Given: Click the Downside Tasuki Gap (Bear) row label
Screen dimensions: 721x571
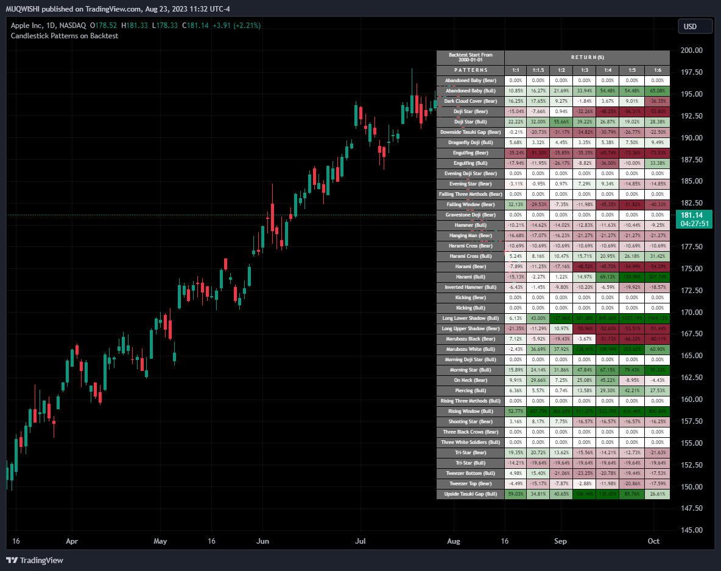Looking at the screenshot, I should (x=470, y=132).
